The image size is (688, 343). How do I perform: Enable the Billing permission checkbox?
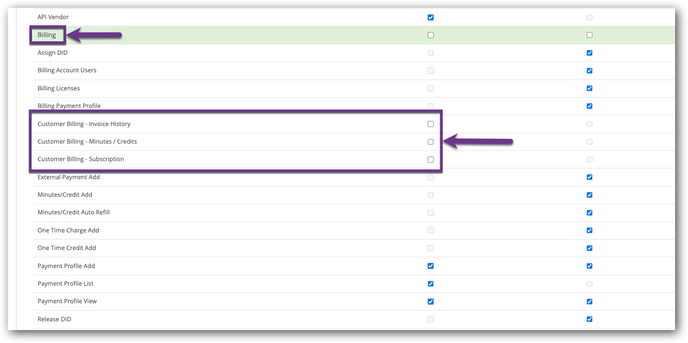click(x=430, y=35)
